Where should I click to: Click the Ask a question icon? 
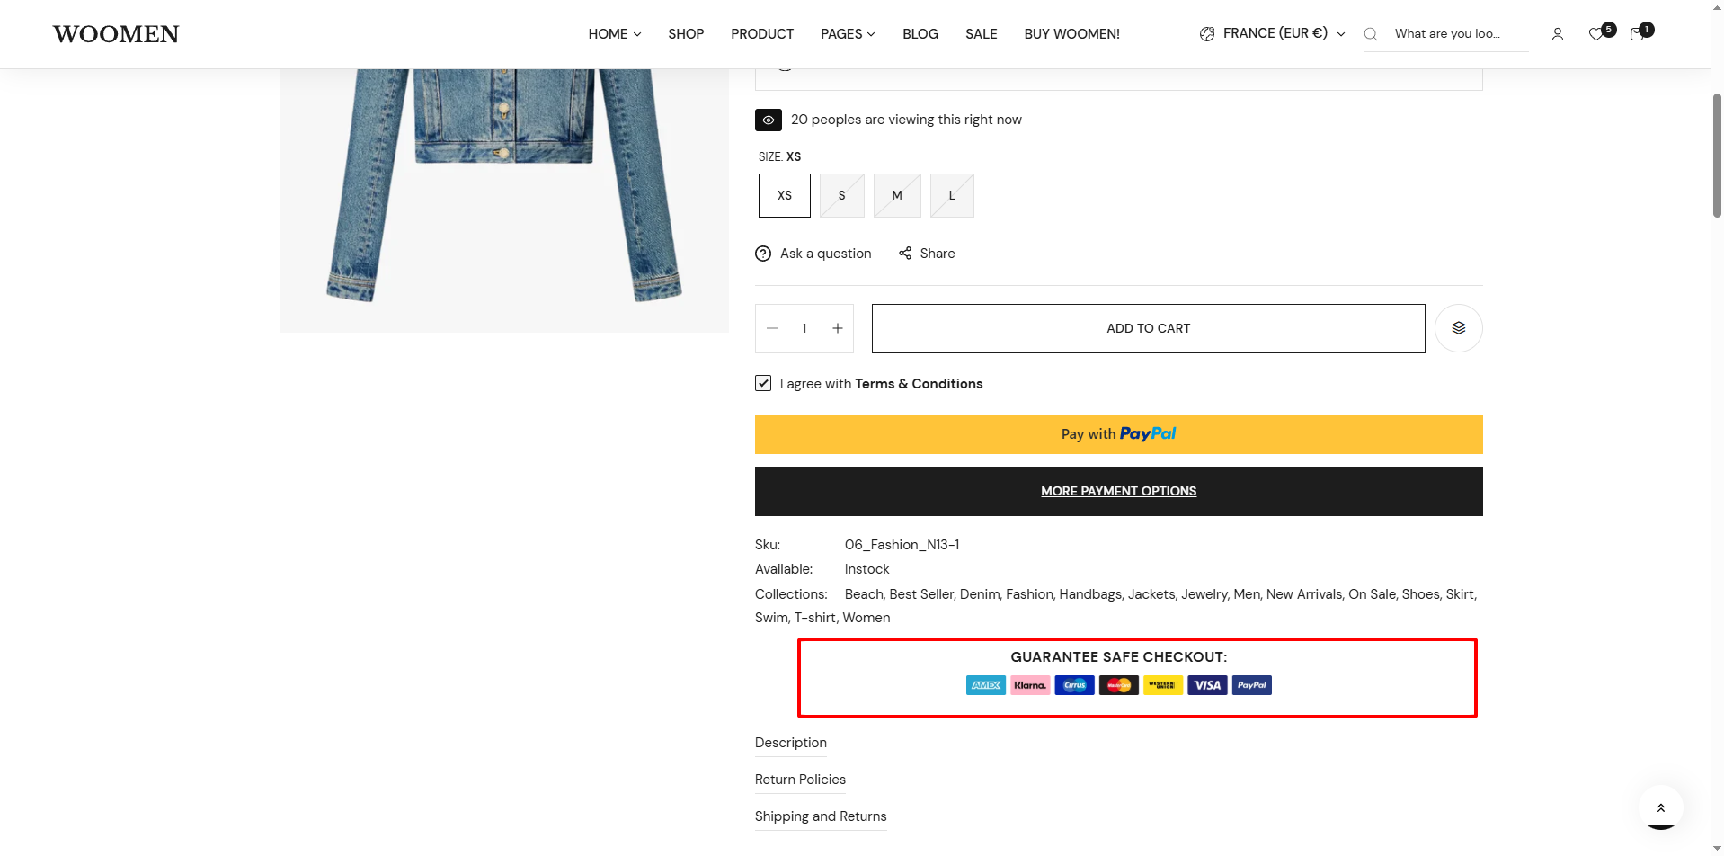(x=763, y=254)
